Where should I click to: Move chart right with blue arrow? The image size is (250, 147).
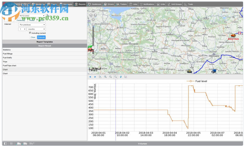pos(95,77)
